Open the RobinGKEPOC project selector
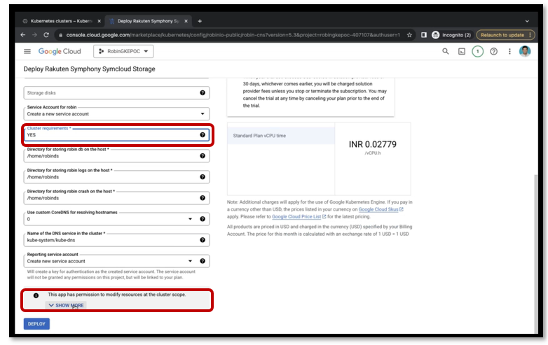Viewport: 548px width, 345px height. coord(123,51)
